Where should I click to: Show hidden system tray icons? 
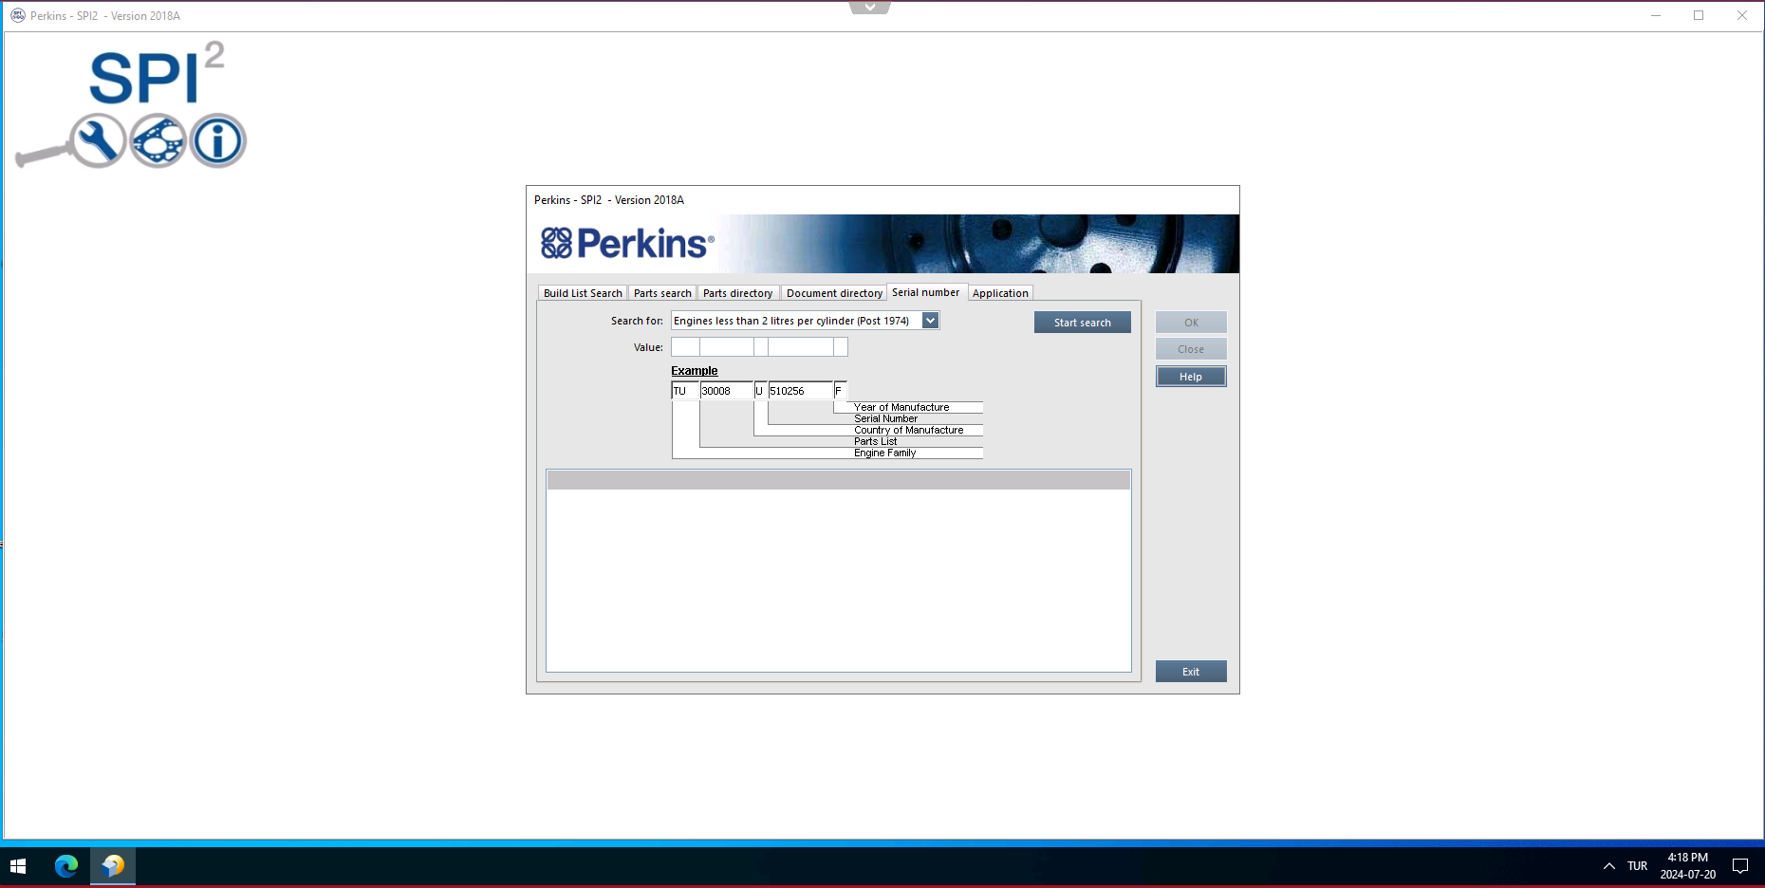click(1608, 866)
